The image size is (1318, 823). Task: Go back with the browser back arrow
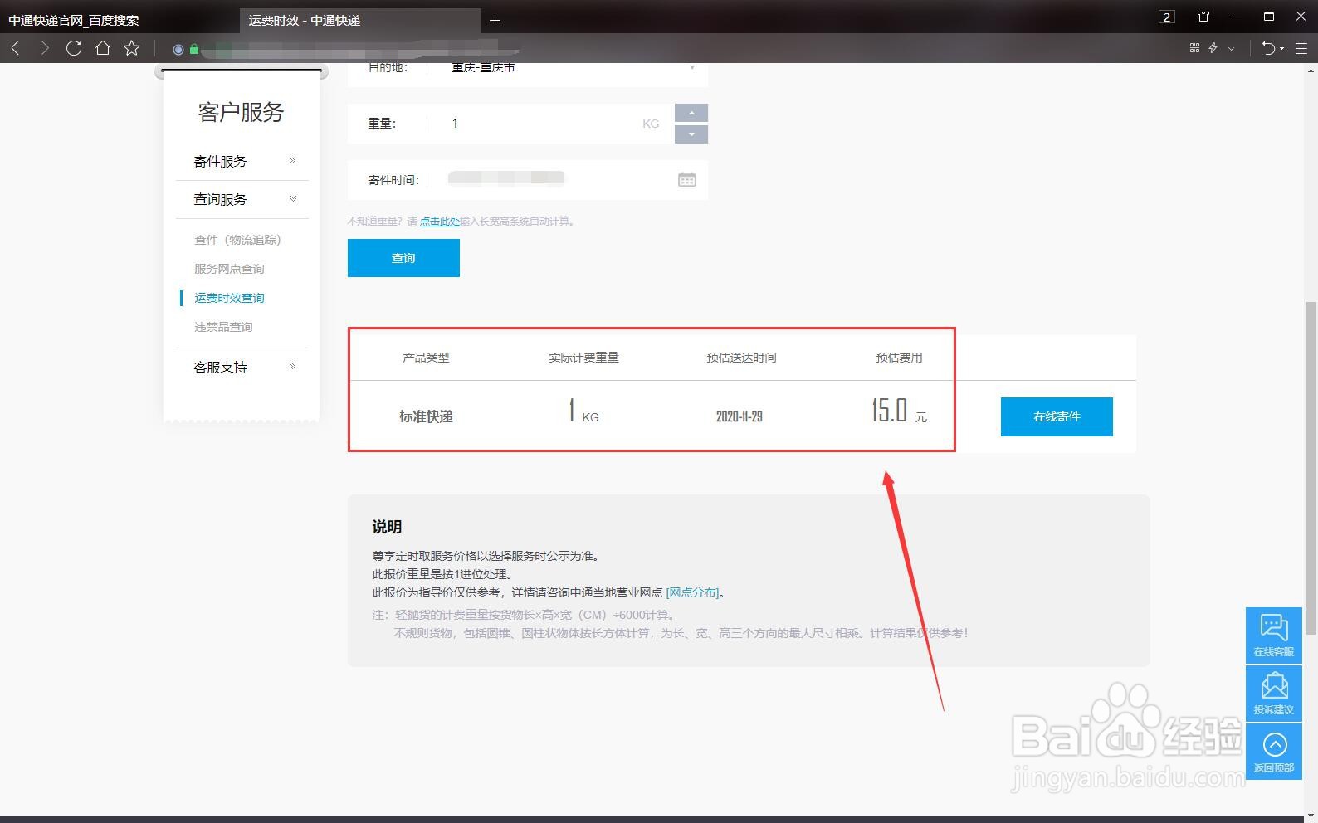[x=15, y=48]
